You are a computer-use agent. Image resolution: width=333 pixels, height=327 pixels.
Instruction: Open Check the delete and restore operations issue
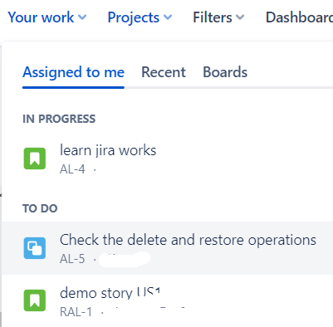coord(188,240)
